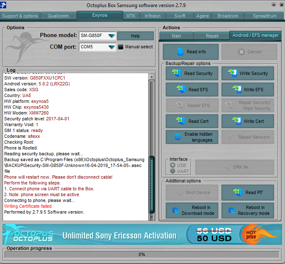Click the 'SW version: G850FXXU1CPC1' log line

coord(35,78)
